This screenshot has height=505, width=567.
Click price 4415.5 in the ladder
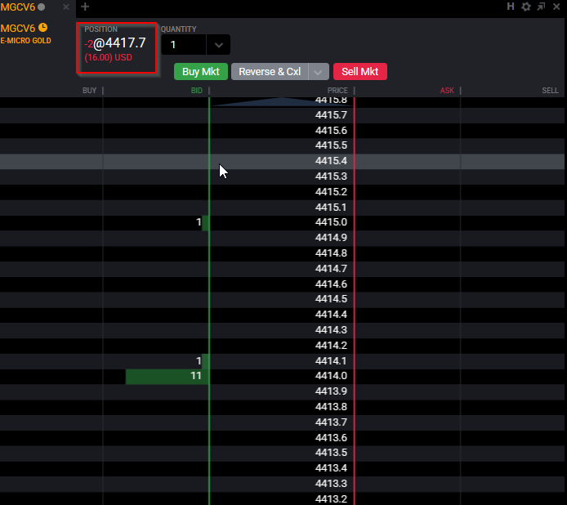331,145
